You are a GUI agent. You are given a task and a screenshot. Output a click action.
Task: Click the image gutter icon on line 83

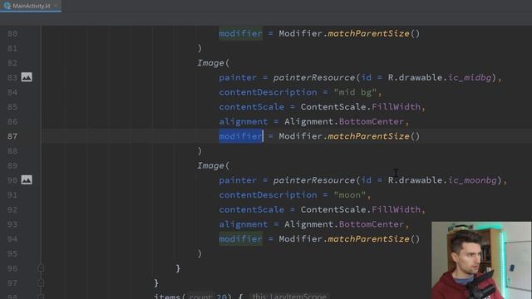coord(27,77)
